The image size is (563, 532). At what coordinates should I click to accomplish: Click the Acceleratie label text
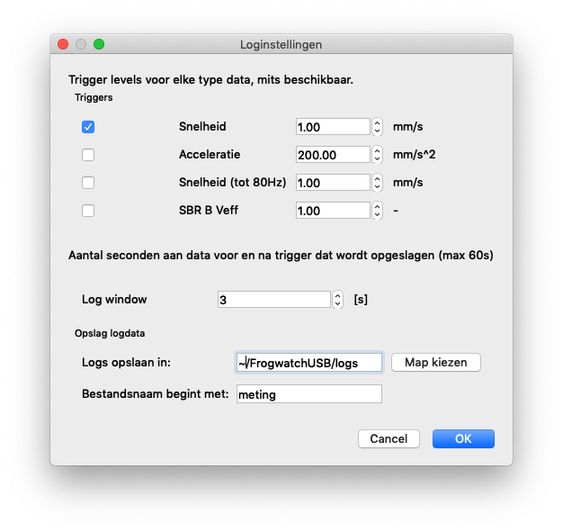pos(210,155)
